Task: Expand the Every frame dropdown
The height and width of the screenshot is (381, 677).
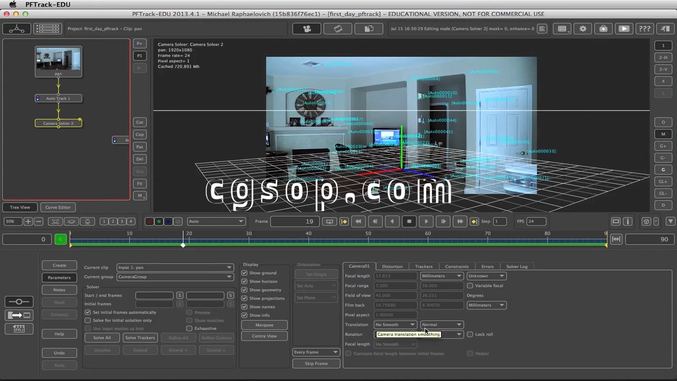Action: [316, 352]
